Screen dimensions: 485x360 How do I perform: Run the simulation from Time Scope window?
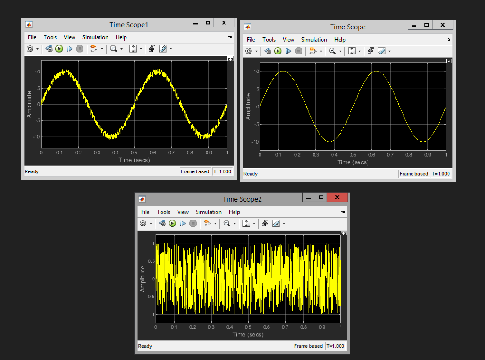click(278, 51)
